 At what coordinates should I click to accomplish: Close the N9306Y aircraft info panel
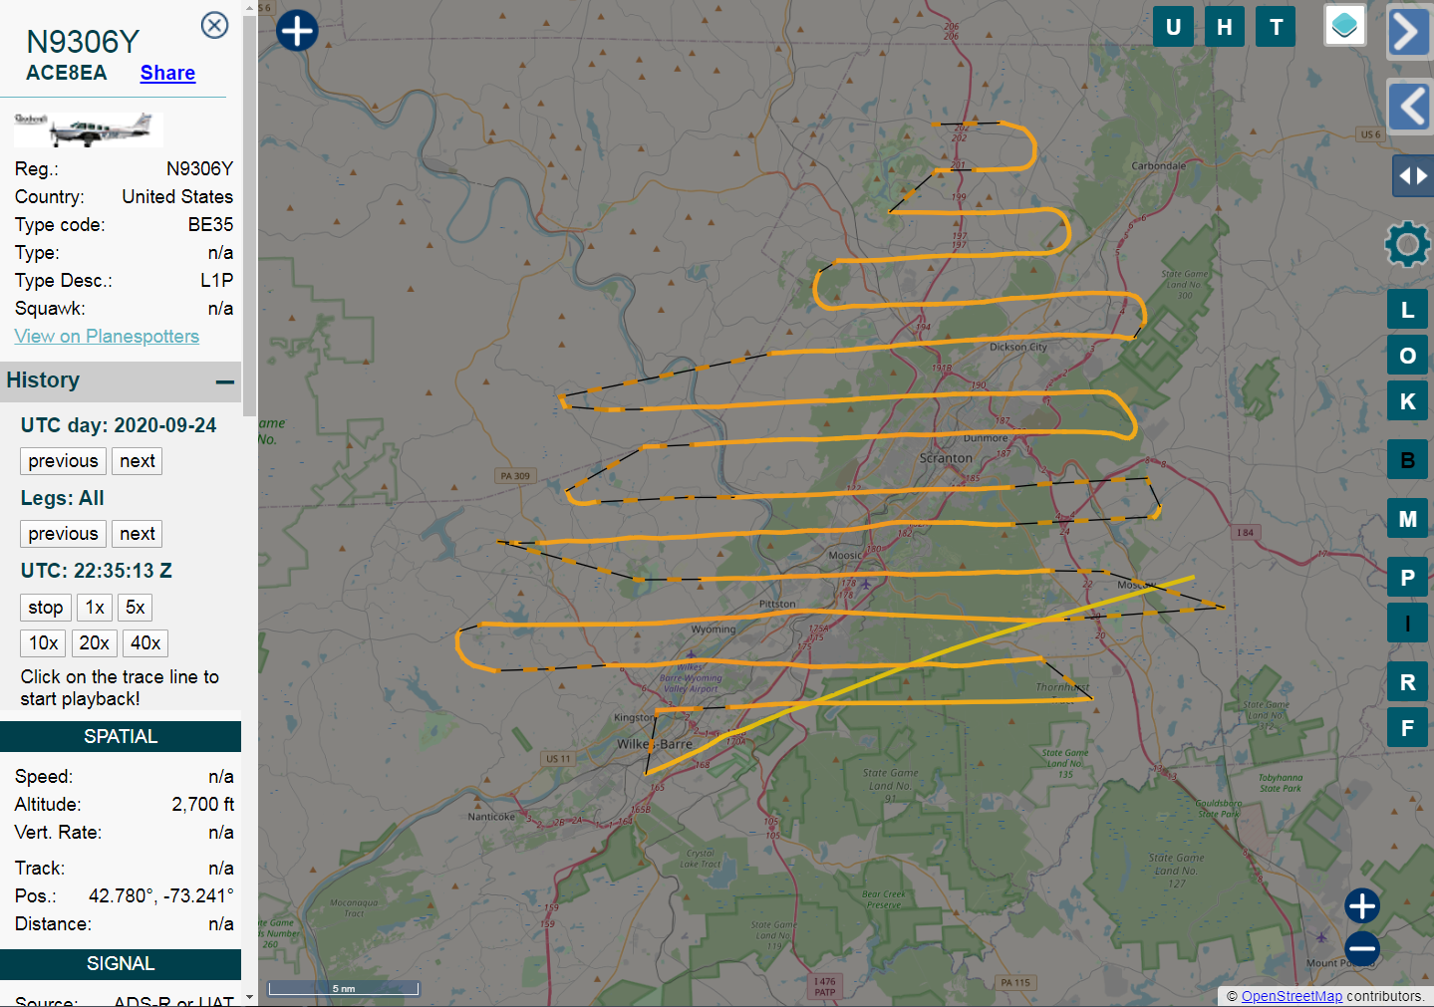[214, 25]
